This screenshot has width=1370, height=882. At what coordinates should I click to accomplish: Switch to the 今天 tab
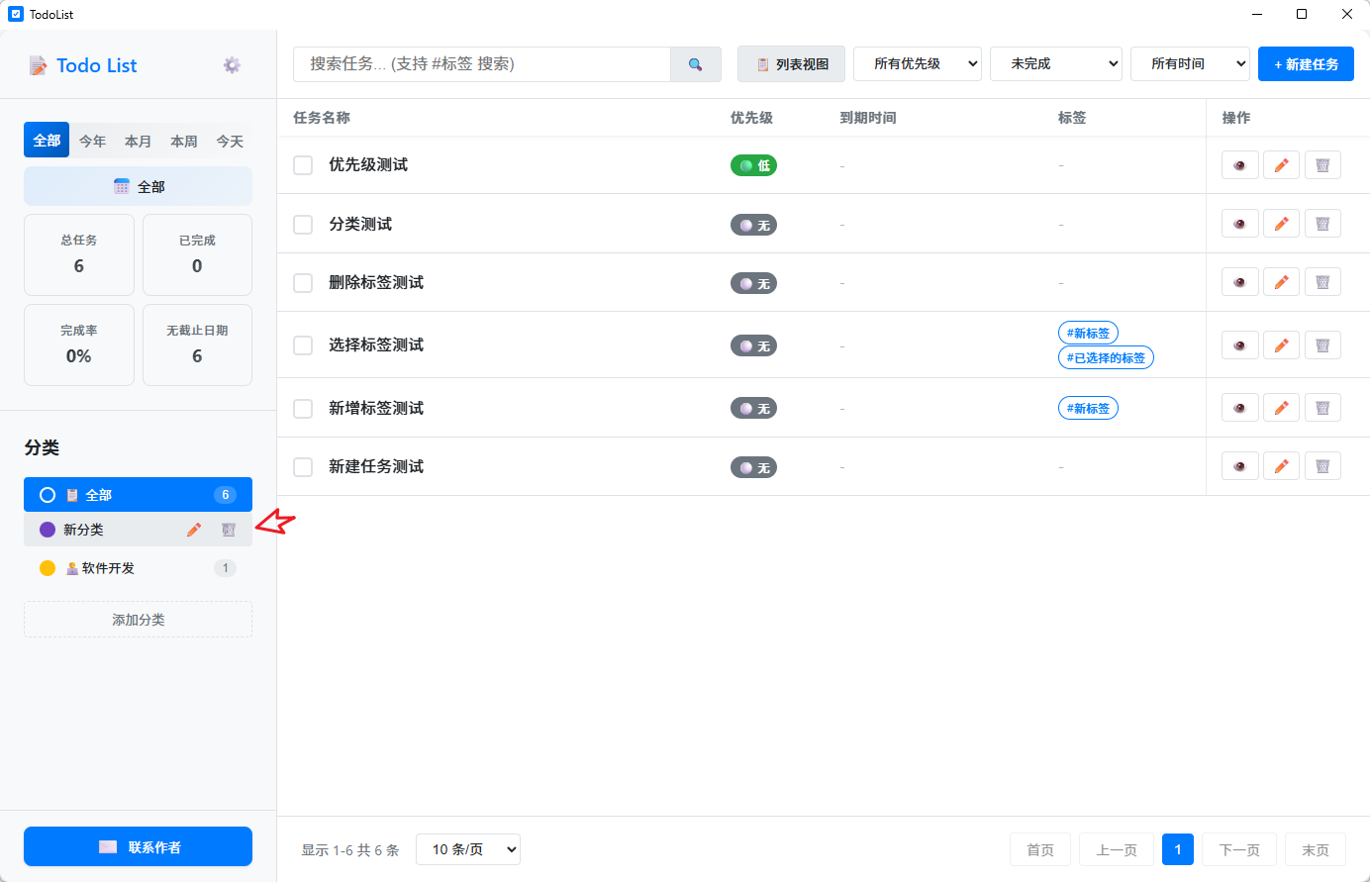tap(230, 141)
